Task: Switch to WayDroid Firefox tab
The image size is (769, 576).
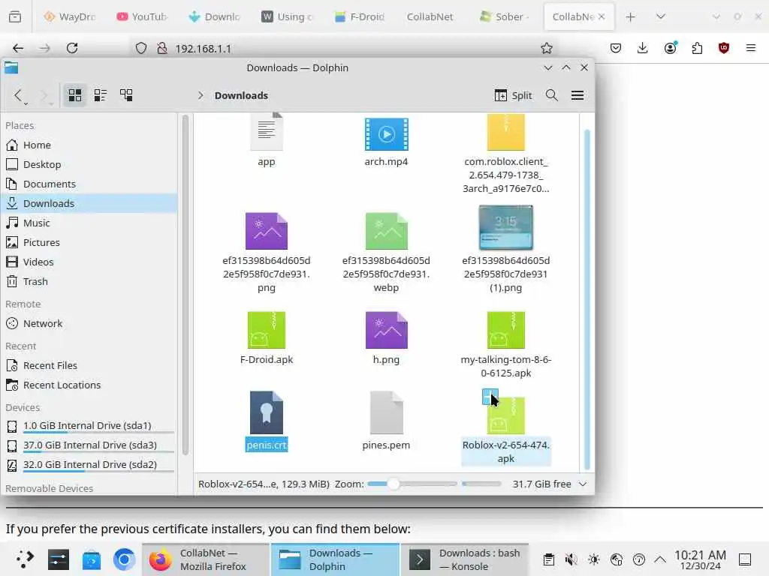Action: (70, 16)
